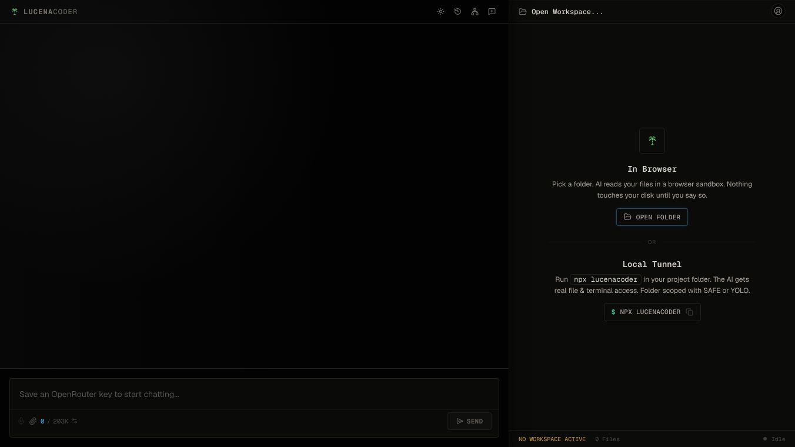Click the OPEN FOLDER button
795x447 pixels.
click(652, 217)
